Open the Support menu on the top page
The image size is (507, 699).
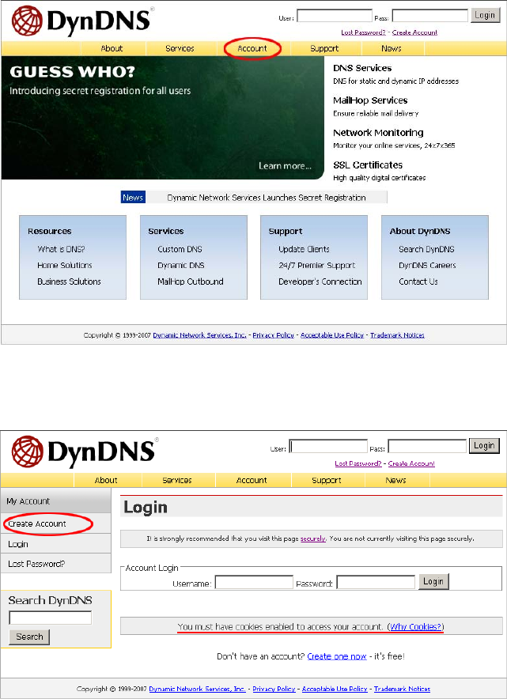[x=324, y=48]
